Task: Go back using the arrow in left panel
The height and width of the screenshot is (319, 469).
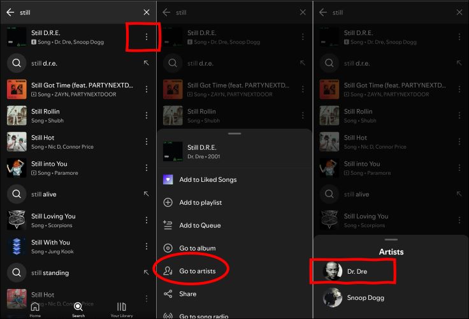Action: (10, 12)
